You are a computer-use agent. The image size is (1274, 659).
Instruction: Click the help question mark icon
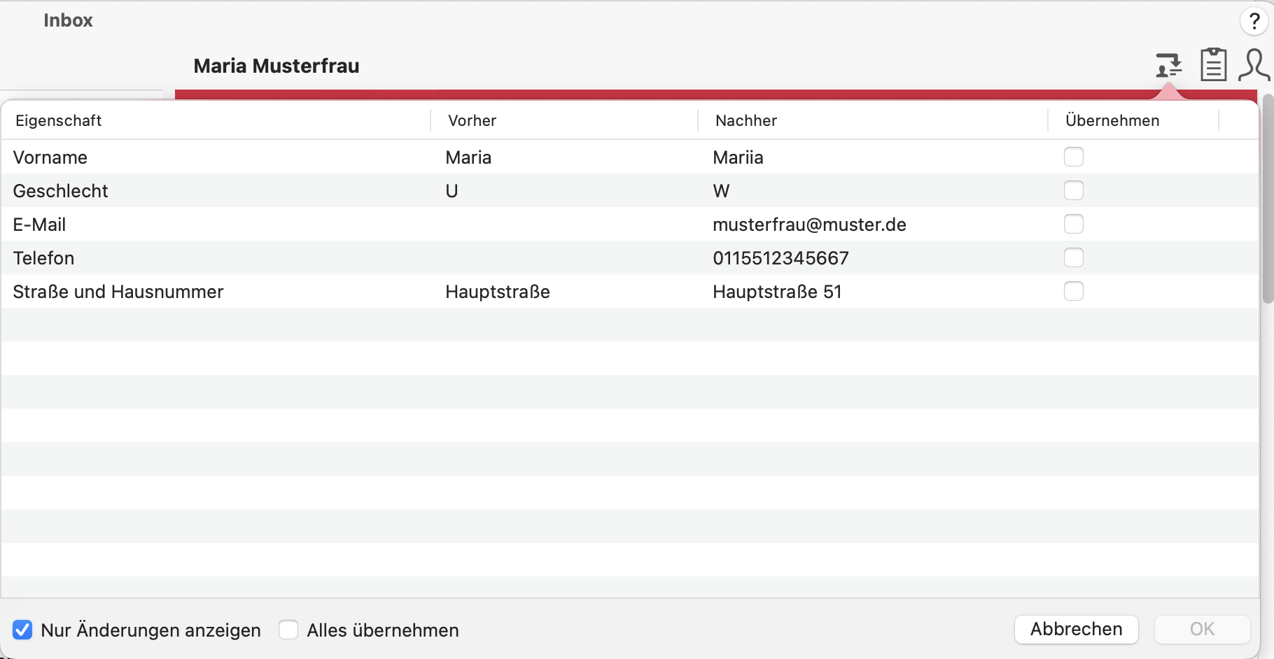pyautogui.click(x=1254, y=21)
